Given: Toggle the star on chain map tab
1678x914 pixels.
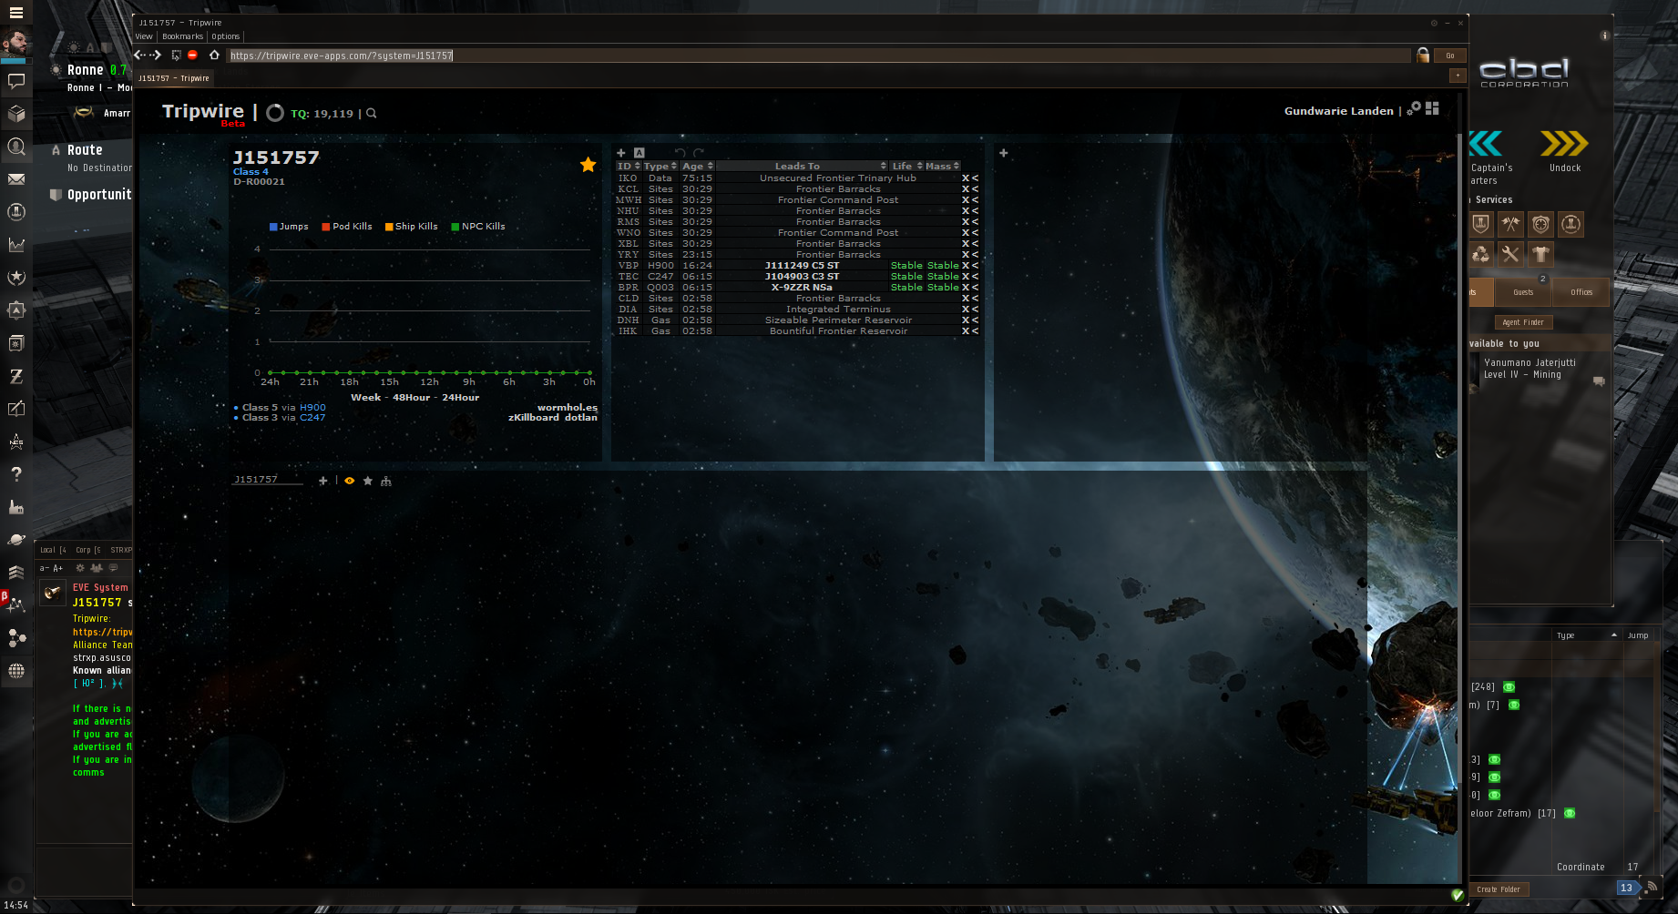Looking at the screenshot, I should [x=368, y=481].
